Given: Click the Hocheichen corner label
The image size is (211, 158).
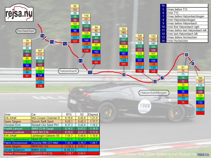Looking at the screenshot, I should coord(26,31).
